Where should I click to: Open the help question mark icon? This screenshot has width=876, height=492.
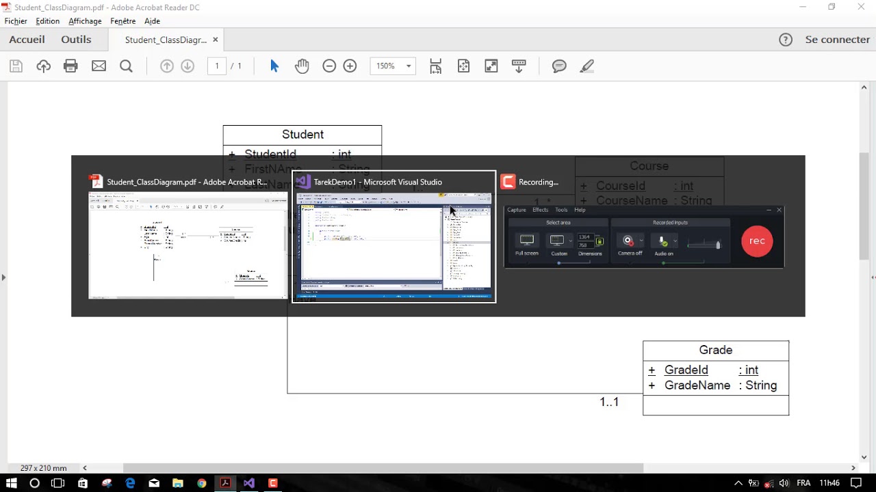pyautogui.click(x=786, y=40)
